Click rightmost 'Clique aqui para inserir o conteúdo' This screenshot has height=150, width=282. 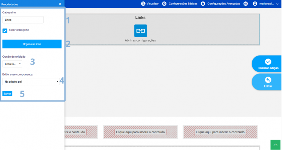click(x=220, y=132)
